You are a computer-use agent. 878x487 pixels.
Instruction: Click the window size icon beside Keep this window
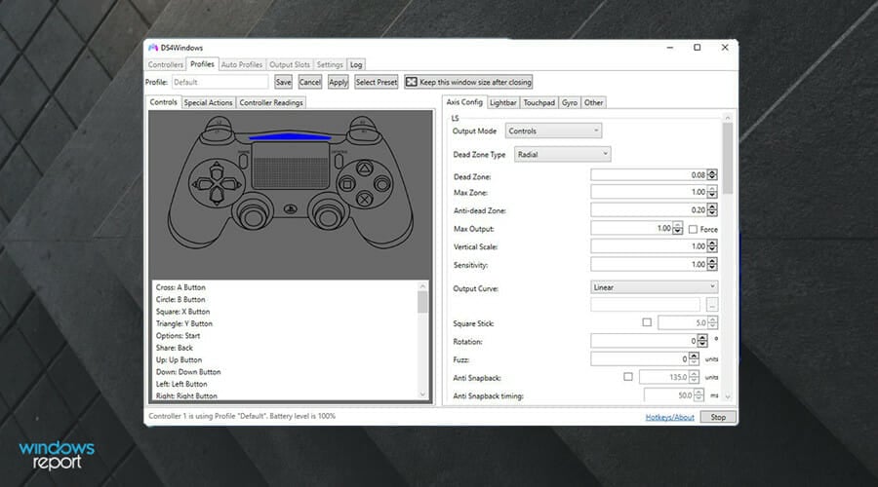click(411, 82)
